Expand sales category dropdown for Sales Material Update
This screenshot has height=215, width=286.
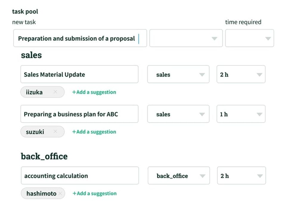click(x=178, y=74)
